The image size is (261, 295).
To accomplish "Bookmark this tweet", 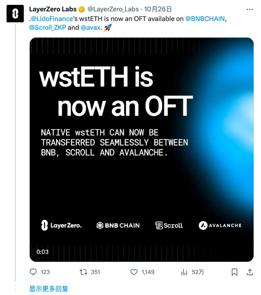I will tap(234, 272).
